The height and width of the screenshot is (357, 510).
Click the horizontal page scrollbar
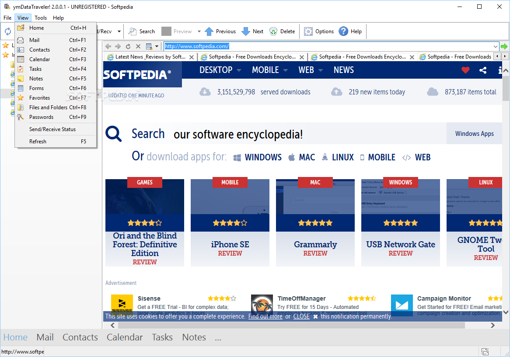(291, 325)
